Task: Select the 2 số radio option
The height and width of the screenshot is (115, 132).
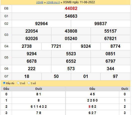Action: click(x=18, y=83)
